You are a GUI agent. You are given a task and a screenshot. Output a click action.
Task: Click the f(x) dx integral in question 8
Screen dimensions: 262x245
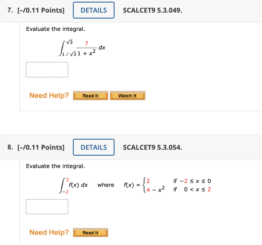click(71, 185)
